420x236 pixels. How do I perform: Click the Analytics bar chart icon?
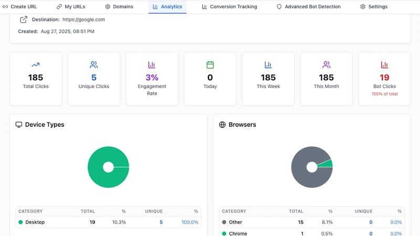point(155,7)
